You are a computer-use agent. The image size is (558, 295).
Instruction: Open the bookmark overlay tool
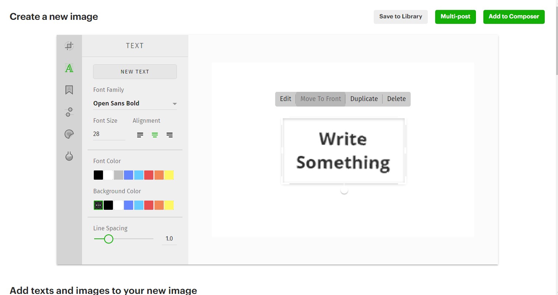pos(69,90)
